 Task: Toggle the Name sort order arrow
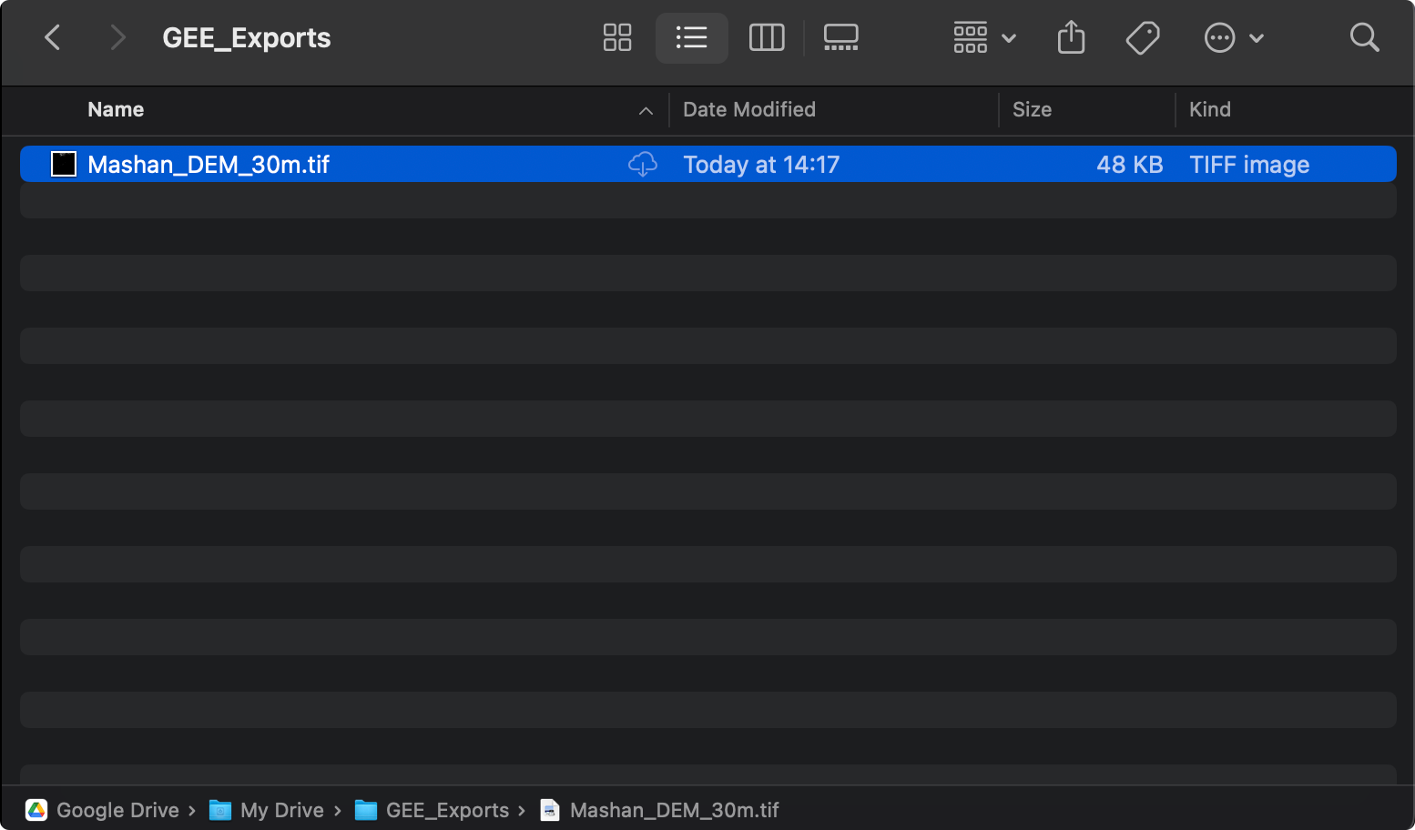point(646,110)
